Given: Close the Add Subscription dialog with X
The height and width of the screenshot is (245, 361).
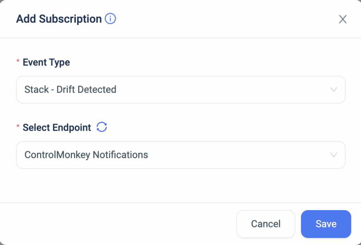Looking at the screenshot, I should (x=343, y=19).
